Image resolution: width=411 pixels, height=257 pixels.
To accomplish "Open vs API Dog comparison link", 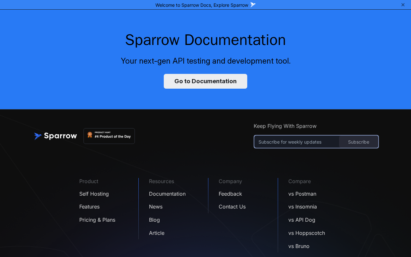I will 302,220.
